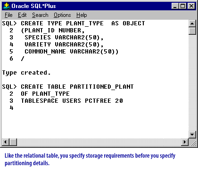The width and height of the screenshot is (198, 183).
Task: Click the text 'TABLESPACE USERS PCTFREE 20'
Action: coord(72,101)
